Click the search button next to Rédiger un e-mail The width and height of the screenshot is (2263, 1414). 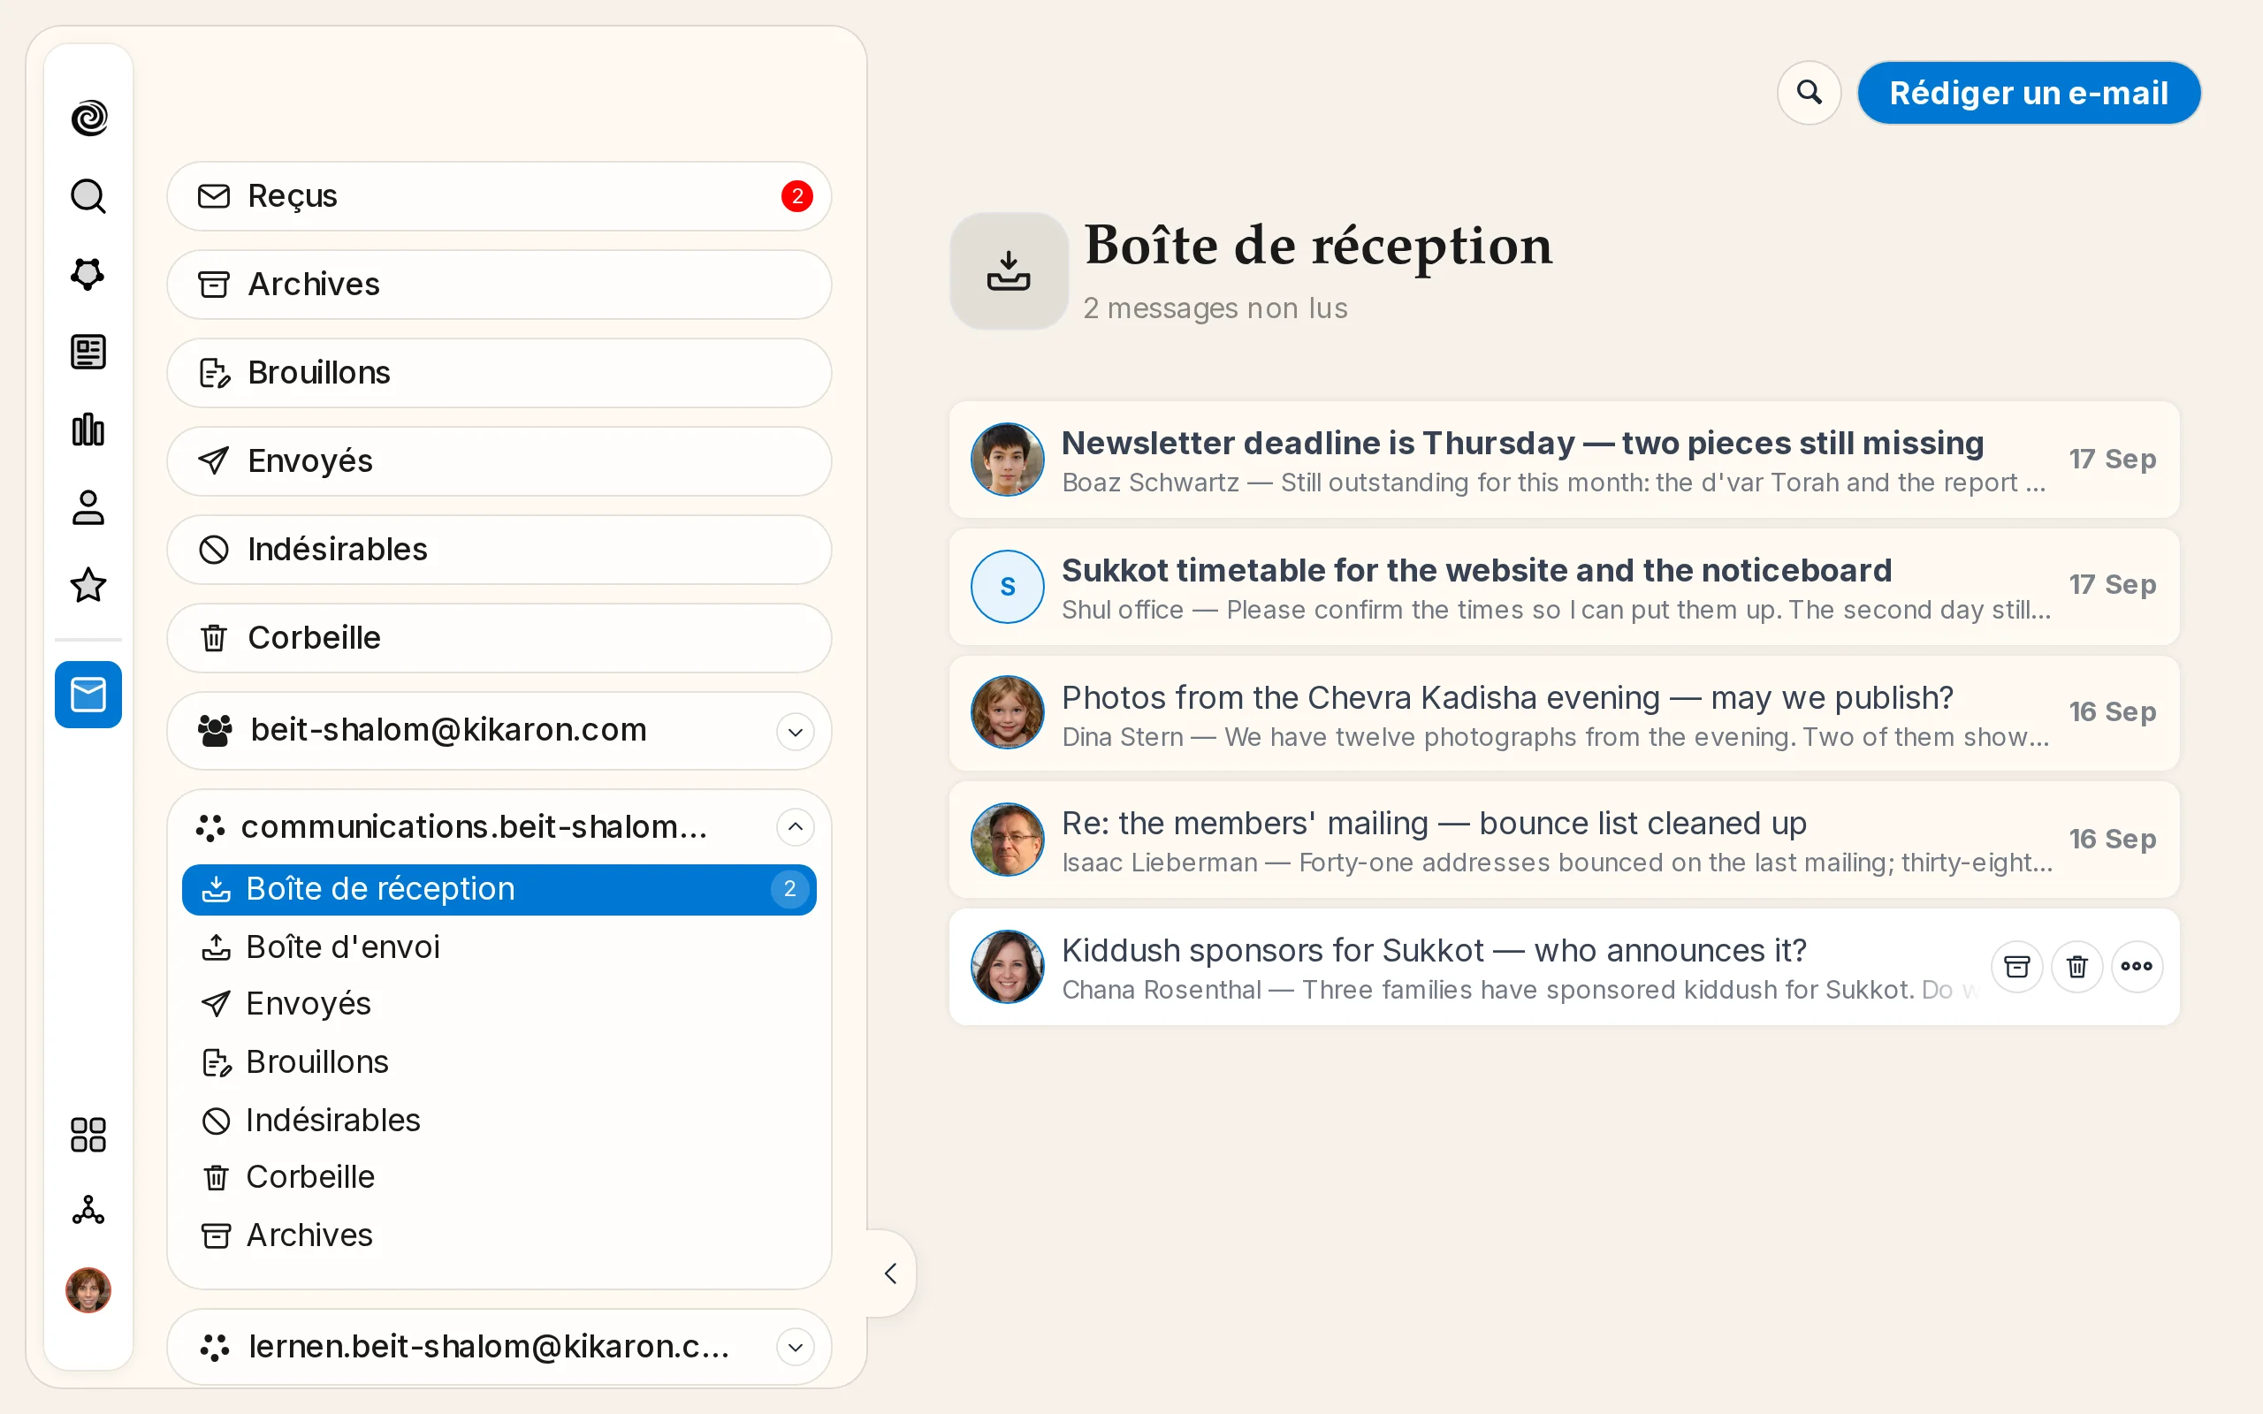pos(1810,93)
